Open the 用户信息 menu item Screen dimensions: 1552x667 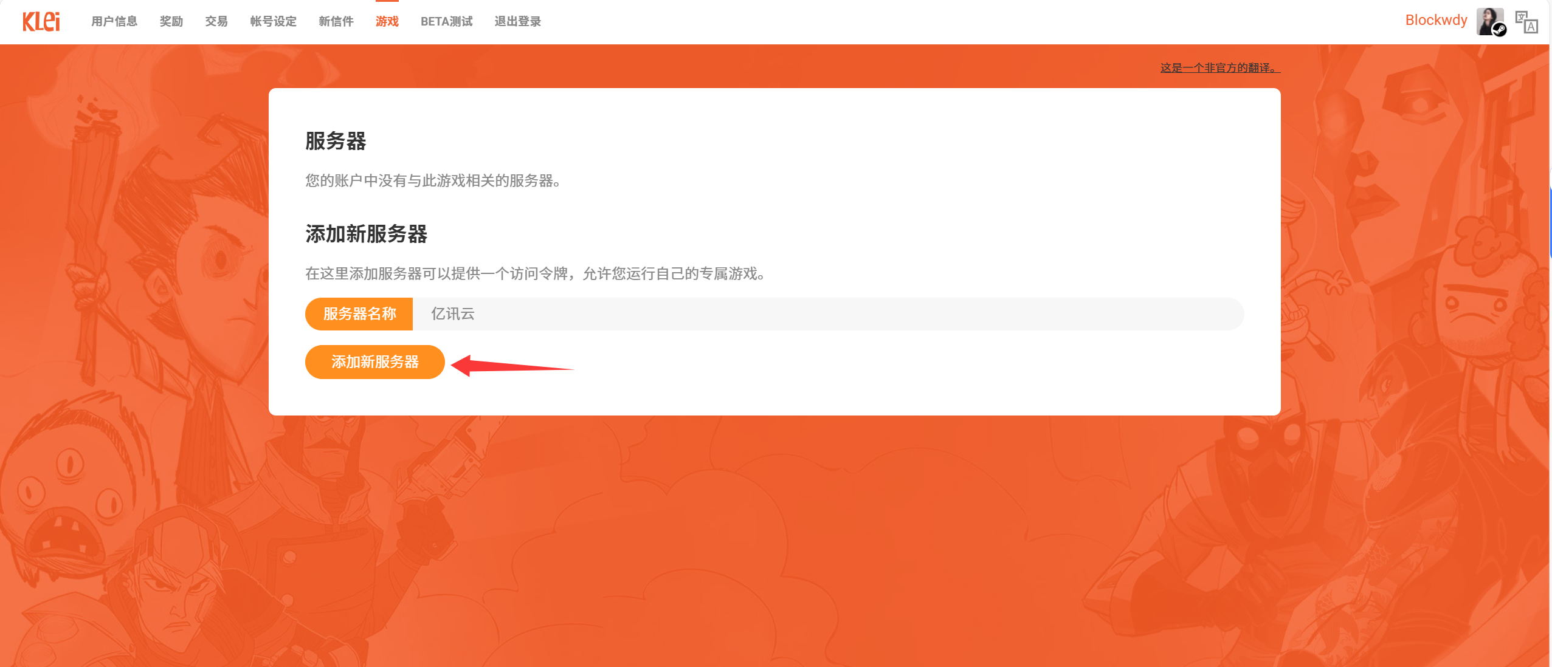click(x=114, y=21)
